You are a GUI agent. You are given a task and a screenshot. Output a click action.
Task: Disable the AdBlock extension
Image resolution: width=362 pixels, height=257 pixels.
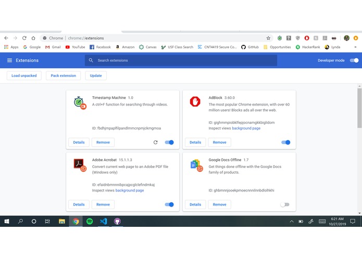286,142
